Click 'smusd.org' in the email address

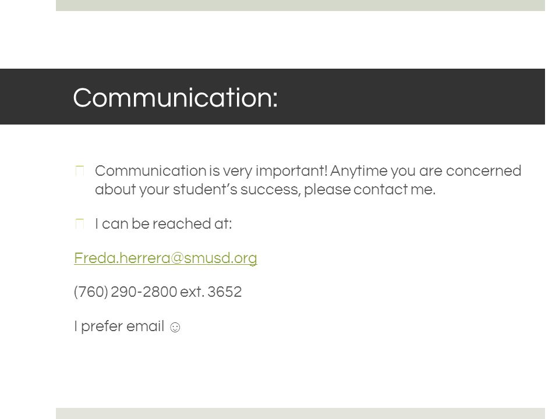point(220,258)
